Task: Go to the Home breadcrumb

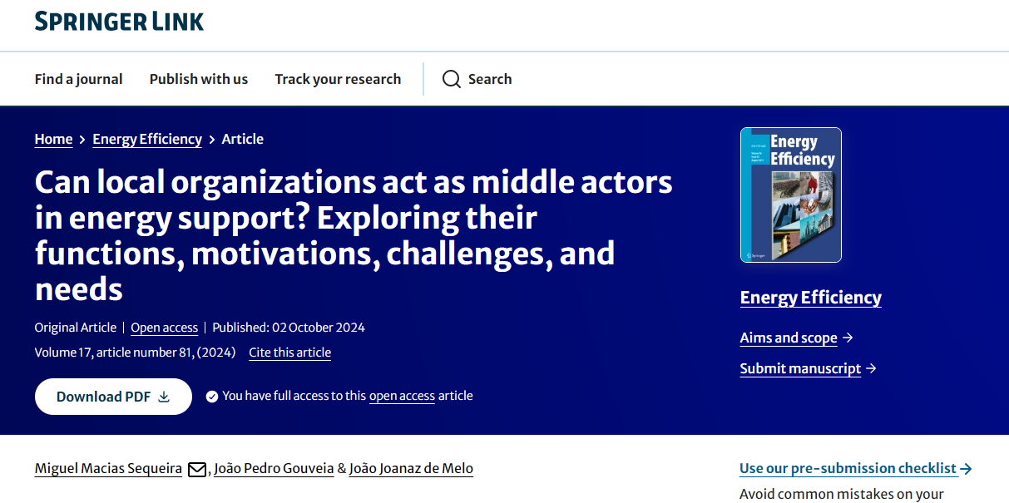Action: (x=53, y=139)
